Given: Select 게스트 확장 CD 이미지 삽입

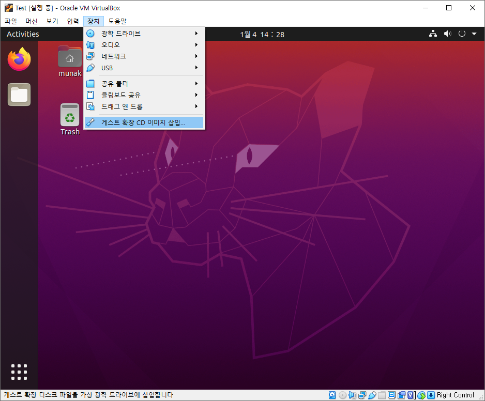Looking at the screenshot, I should 144,122.
